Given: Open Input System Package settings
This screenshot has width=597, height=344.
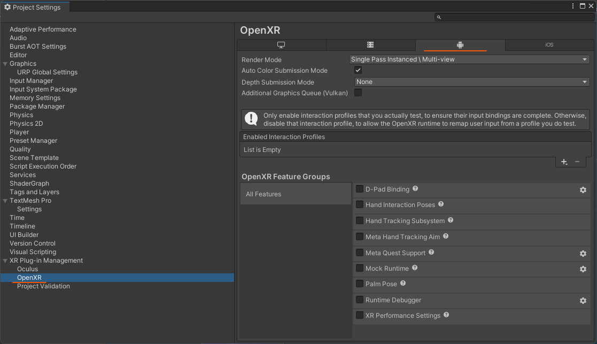Looking at the screenshot, I should (x=43, y=89).
